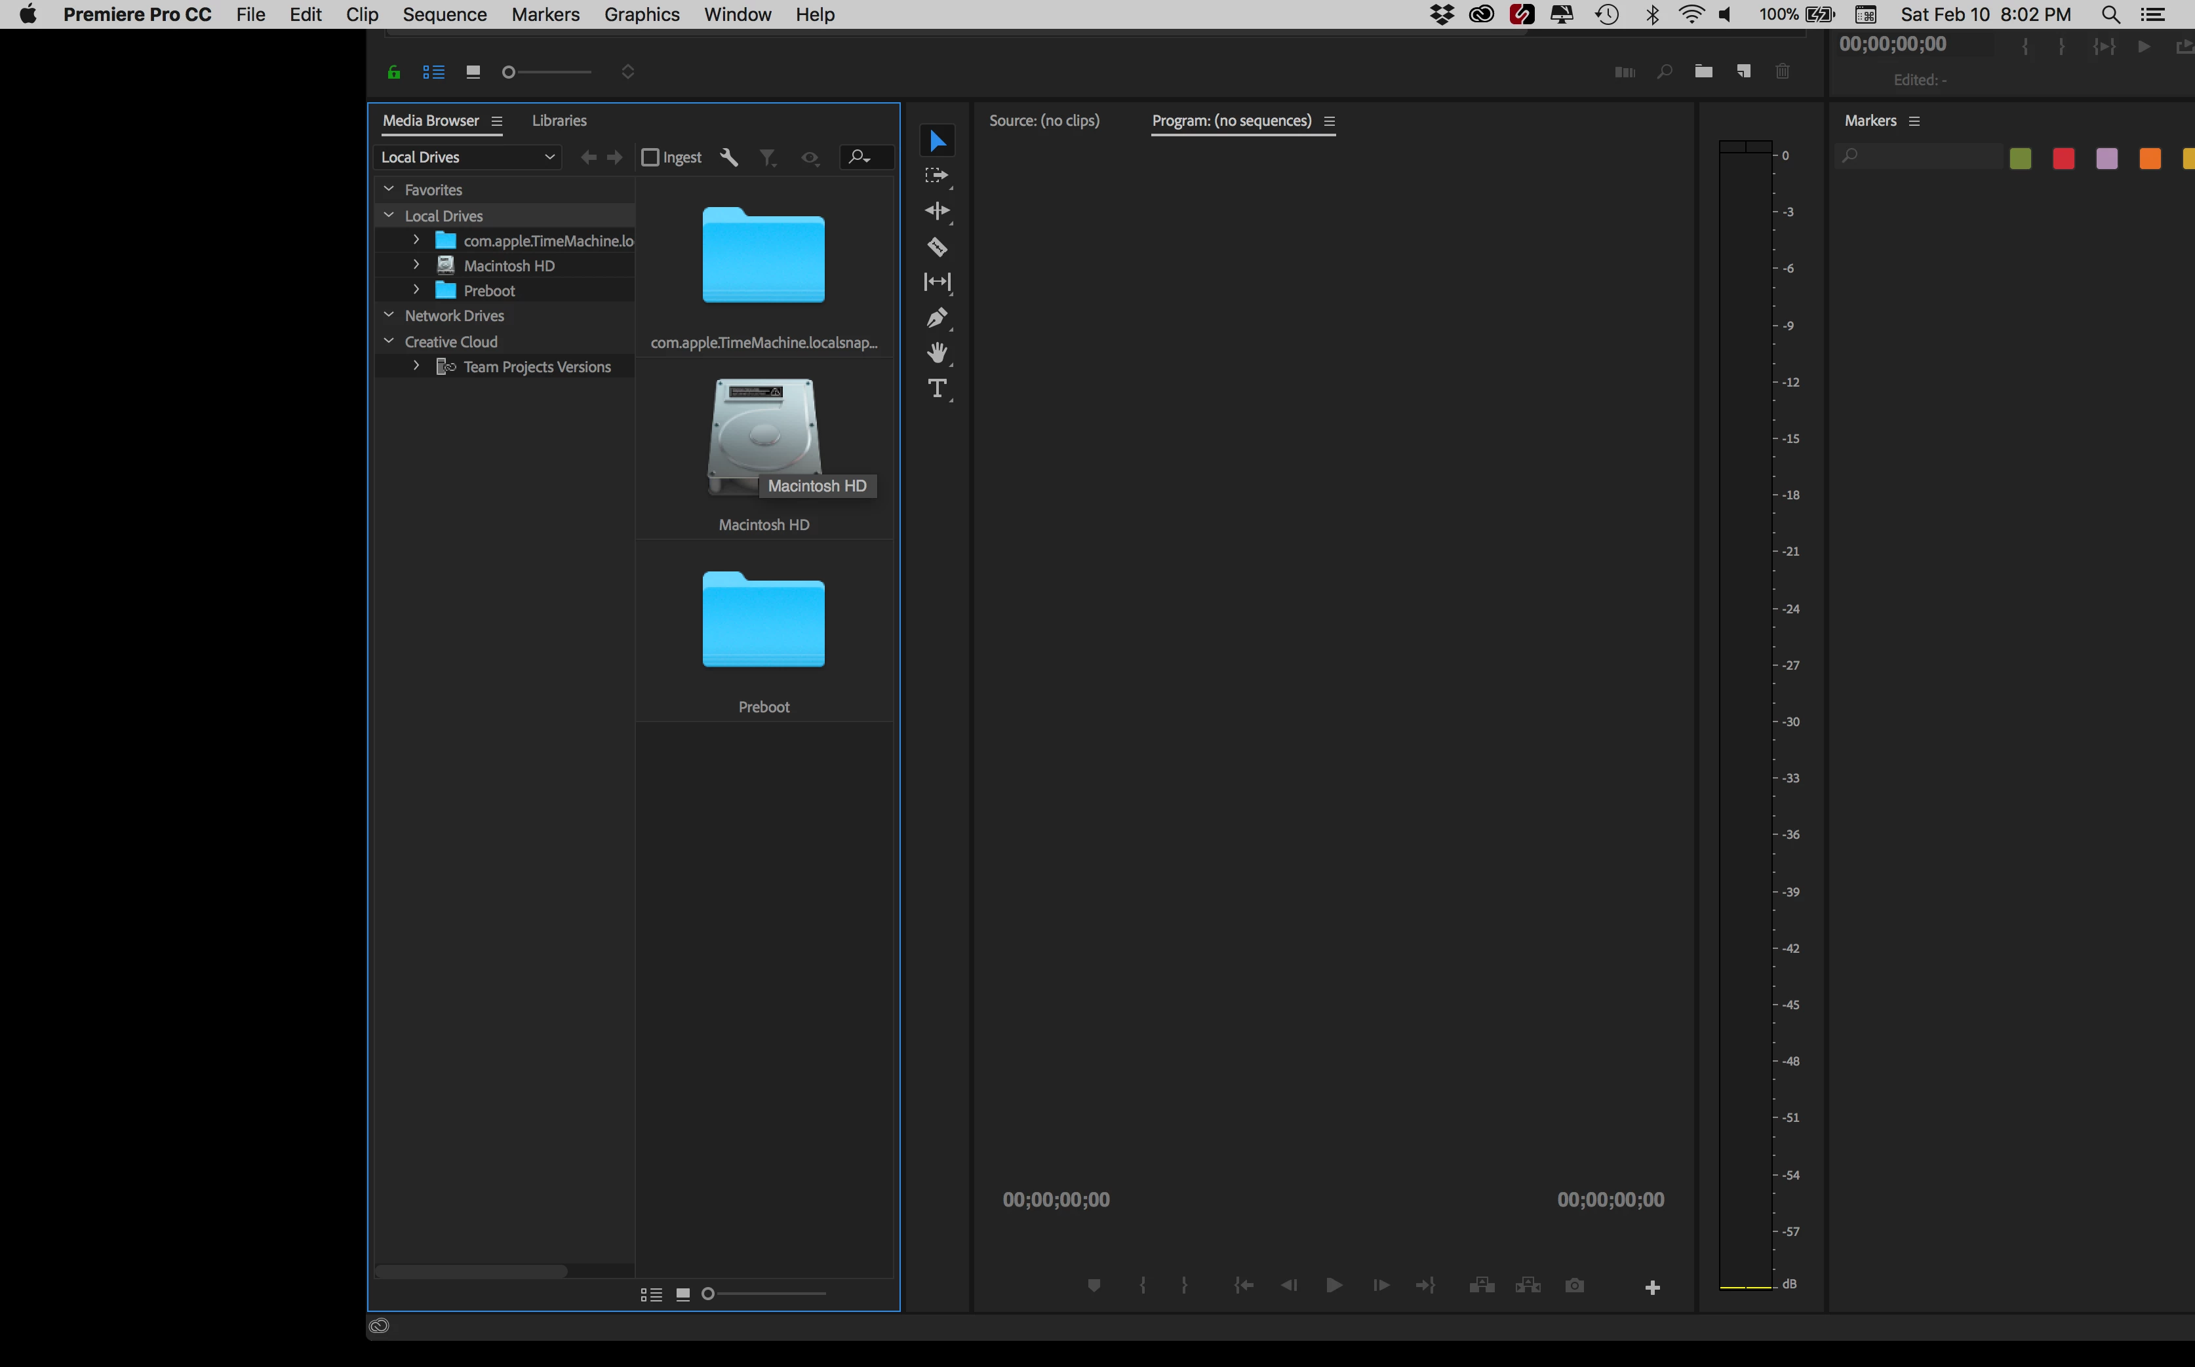This screenshot has height=1367, width=2195.
Task: Click the Export Frame camera icon
Action: coord(1573,1286)
